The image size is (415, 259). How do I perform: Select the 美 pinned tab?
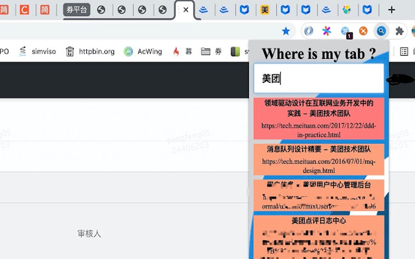pyautogui.click(x=265, y=9)
